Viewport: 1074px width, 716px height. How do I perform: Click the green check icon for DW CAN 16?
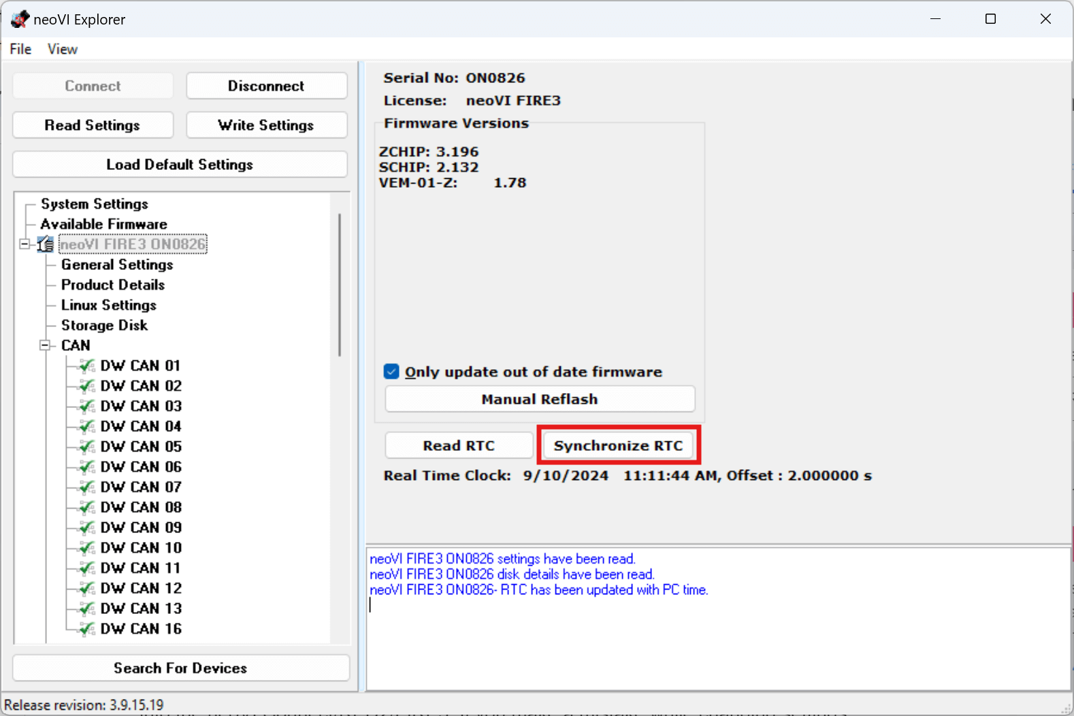86,629
